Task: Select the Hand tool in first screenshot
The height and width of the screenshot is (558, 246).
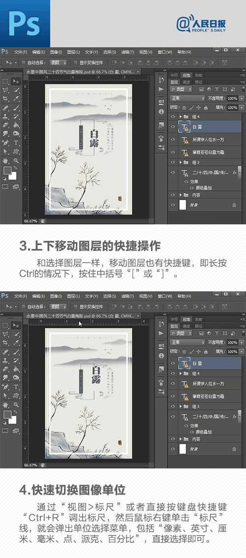Action: [6, 160]
